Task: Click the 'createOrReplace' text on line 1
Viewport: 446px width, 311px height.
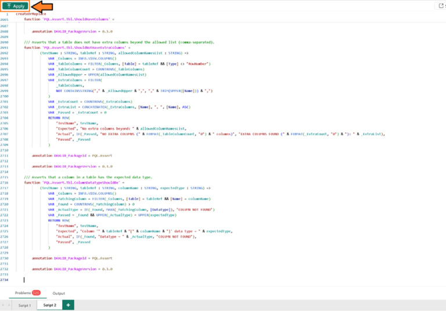Action: [31, 14]
